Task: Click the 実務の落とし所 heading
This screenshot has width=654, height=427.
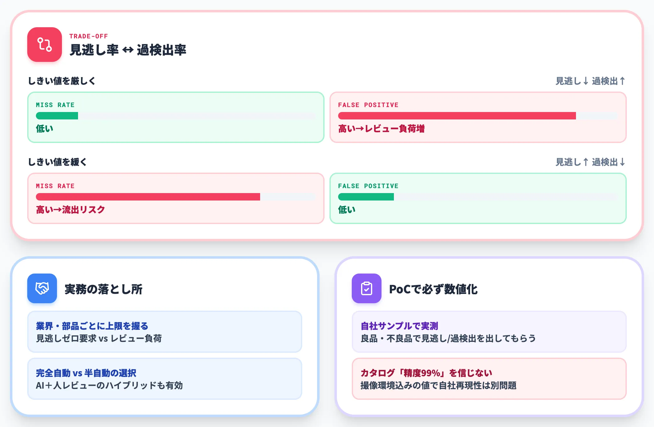Action: pyautogui.click(x=103, y=289)
